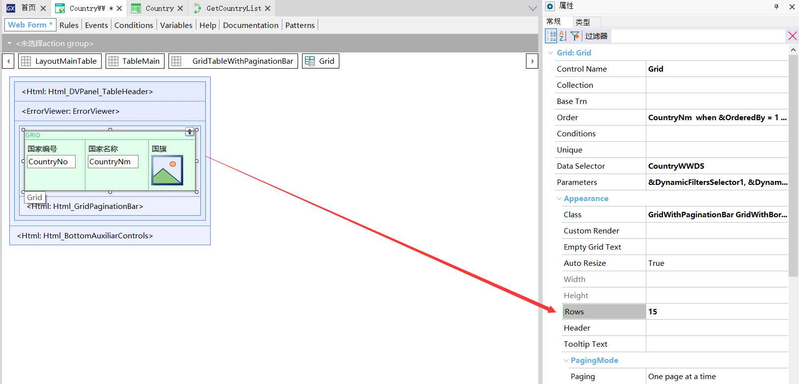
Task: Edit the Rows value 15
Action: tap(716, 311)
